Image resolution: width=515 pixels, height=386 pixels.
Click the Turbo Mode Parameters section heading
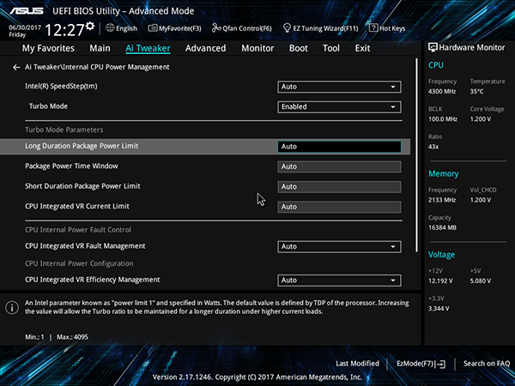pyautogui.click(x=64, y=130)
